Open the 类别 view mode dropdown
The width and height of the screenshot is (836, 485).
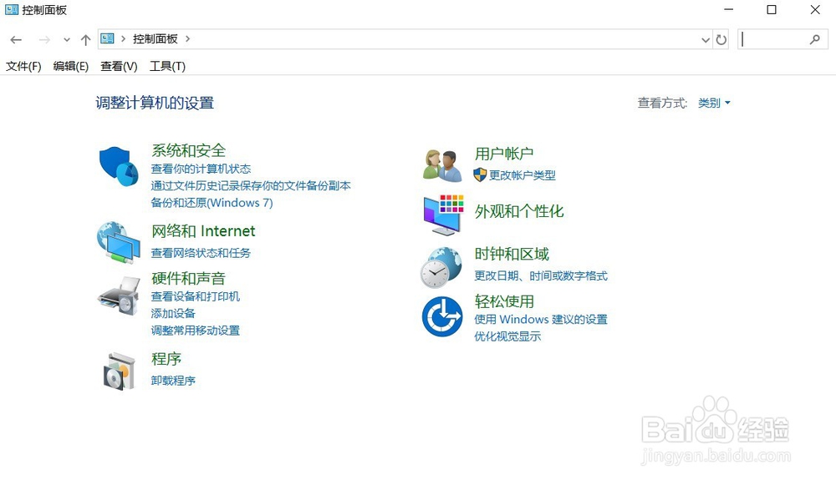pyautogui.click(x=714, y=103)
